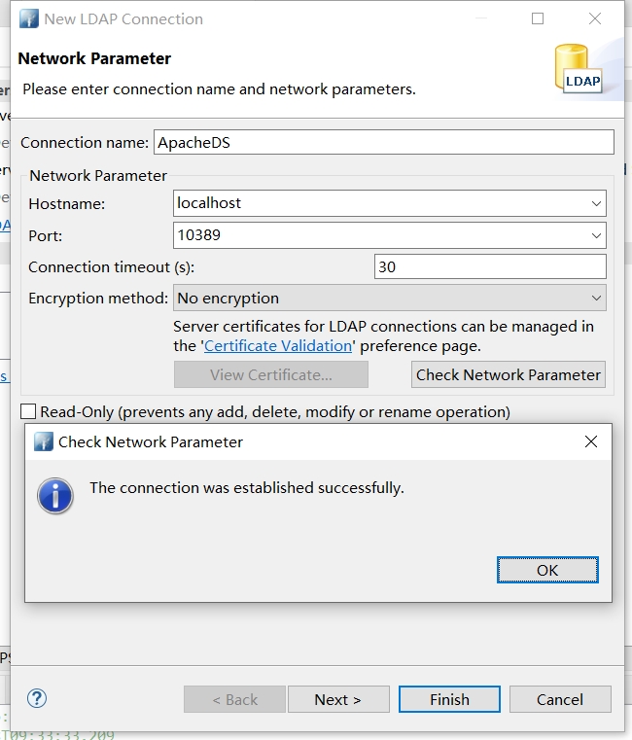Close the Check Network Parameter dialog

tap(590, 441)
